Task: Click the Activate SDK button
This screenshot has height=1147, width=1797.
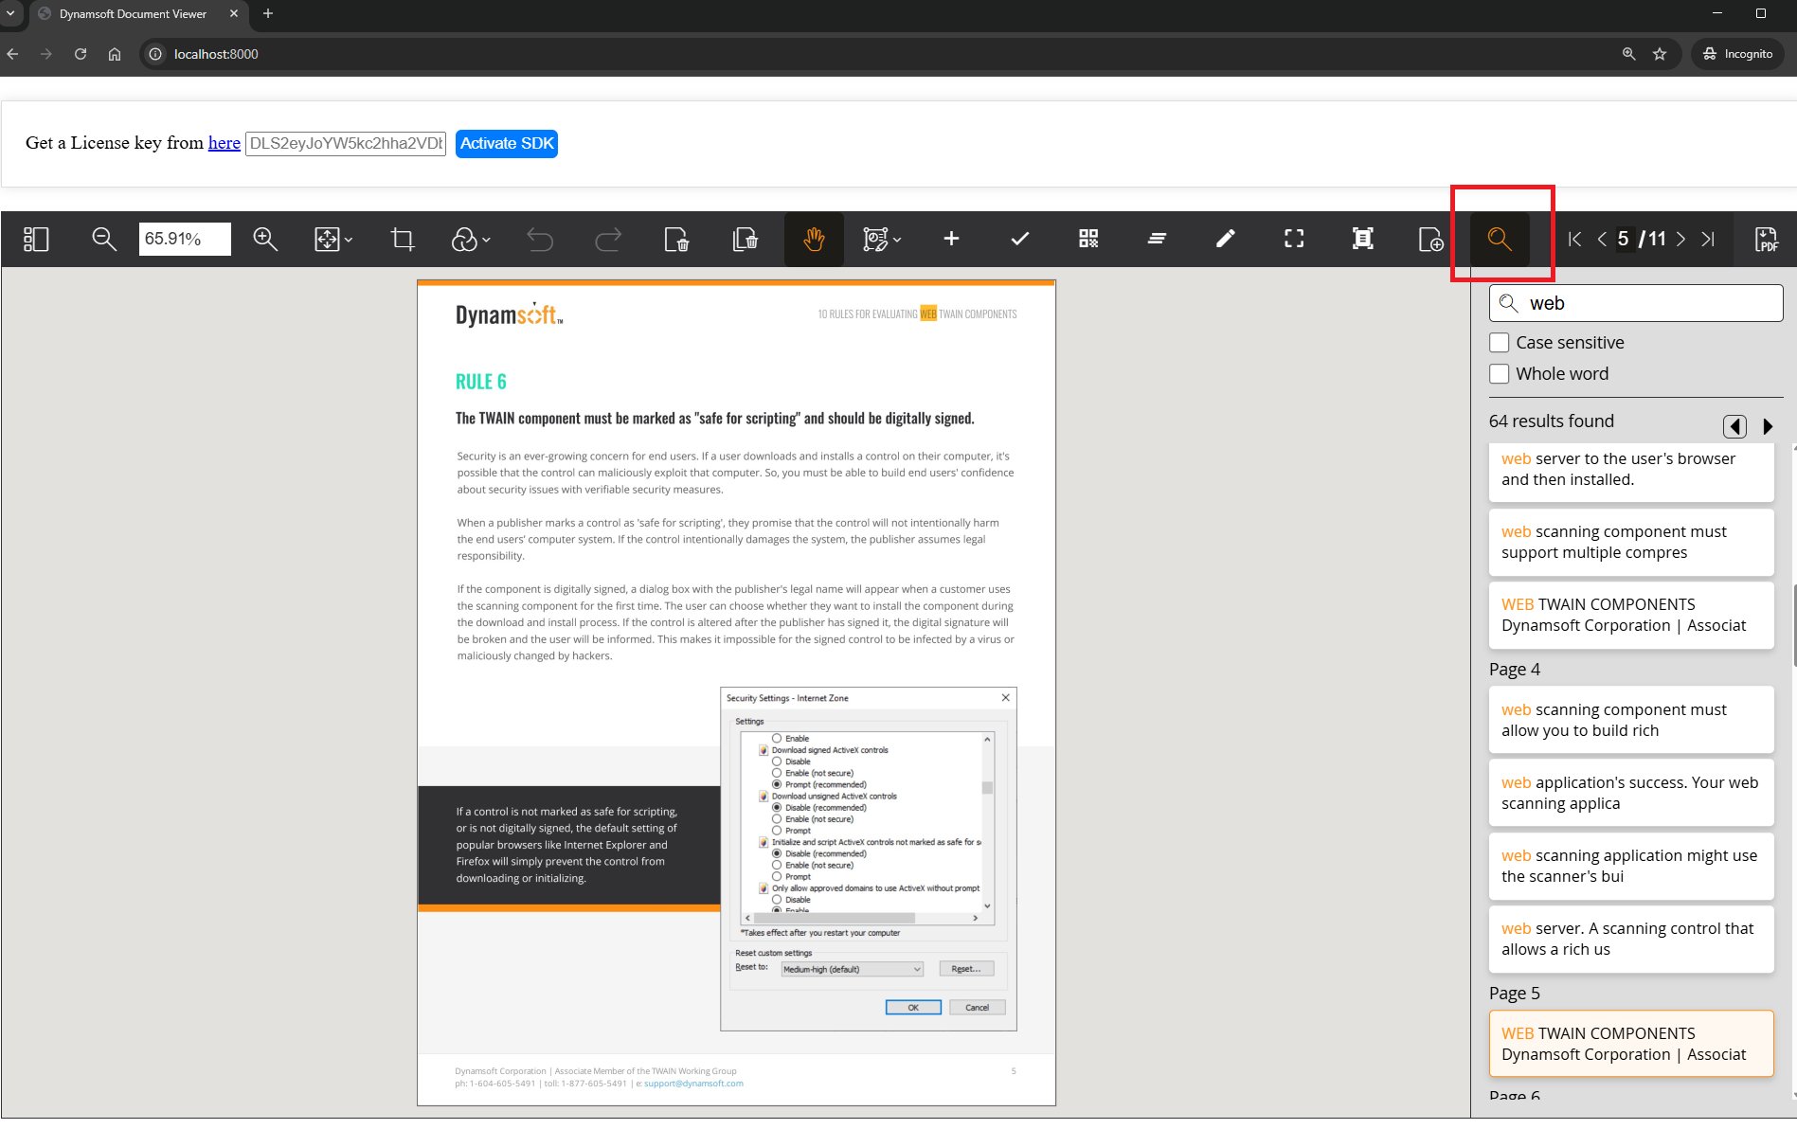Action: pyautogui.click(x=506, y=143)
